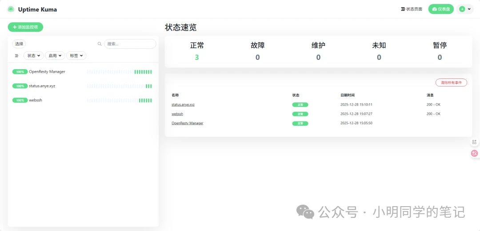Select the status.anye.xyz monitor in list

tap(83, 86)
